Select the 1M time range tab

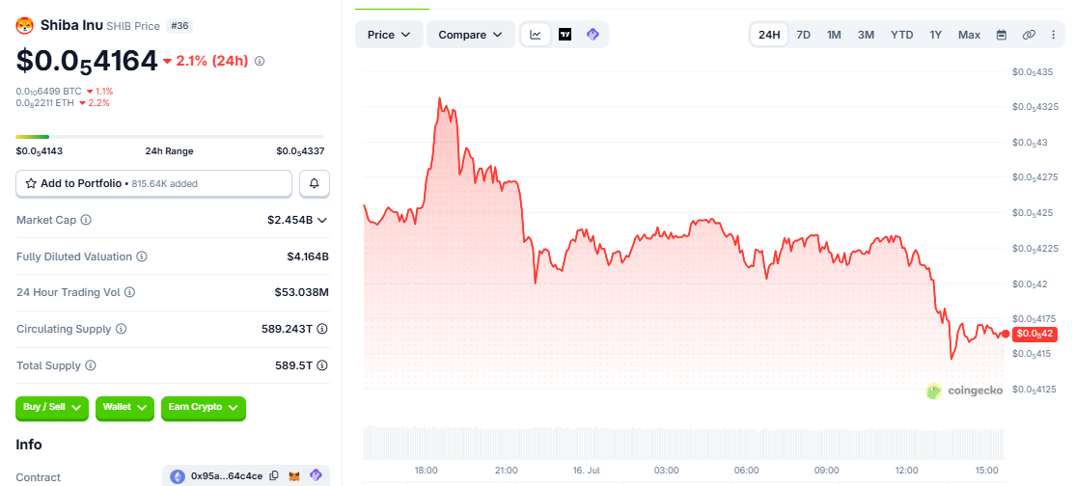click(x=834, y=35)
